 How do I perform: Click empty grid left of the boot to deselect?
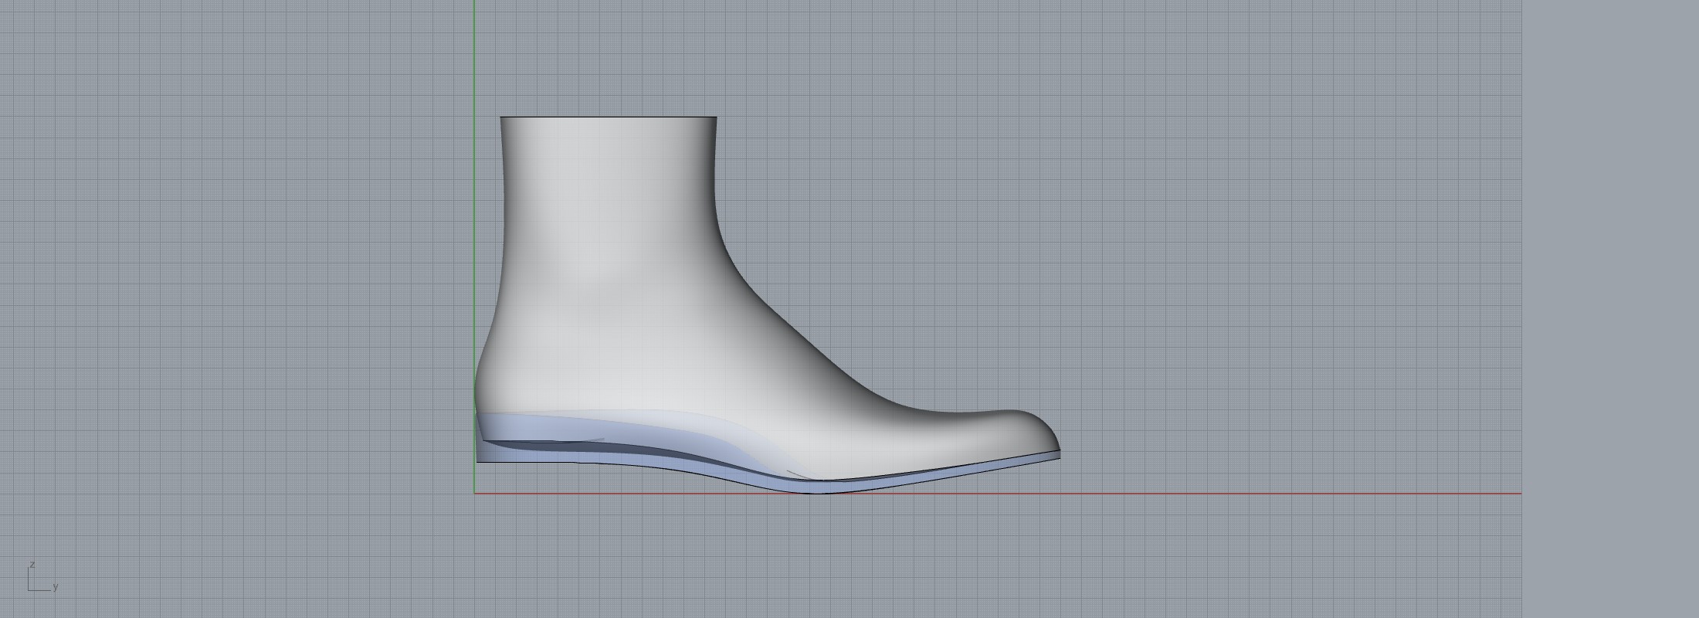(x=232, y=309)
